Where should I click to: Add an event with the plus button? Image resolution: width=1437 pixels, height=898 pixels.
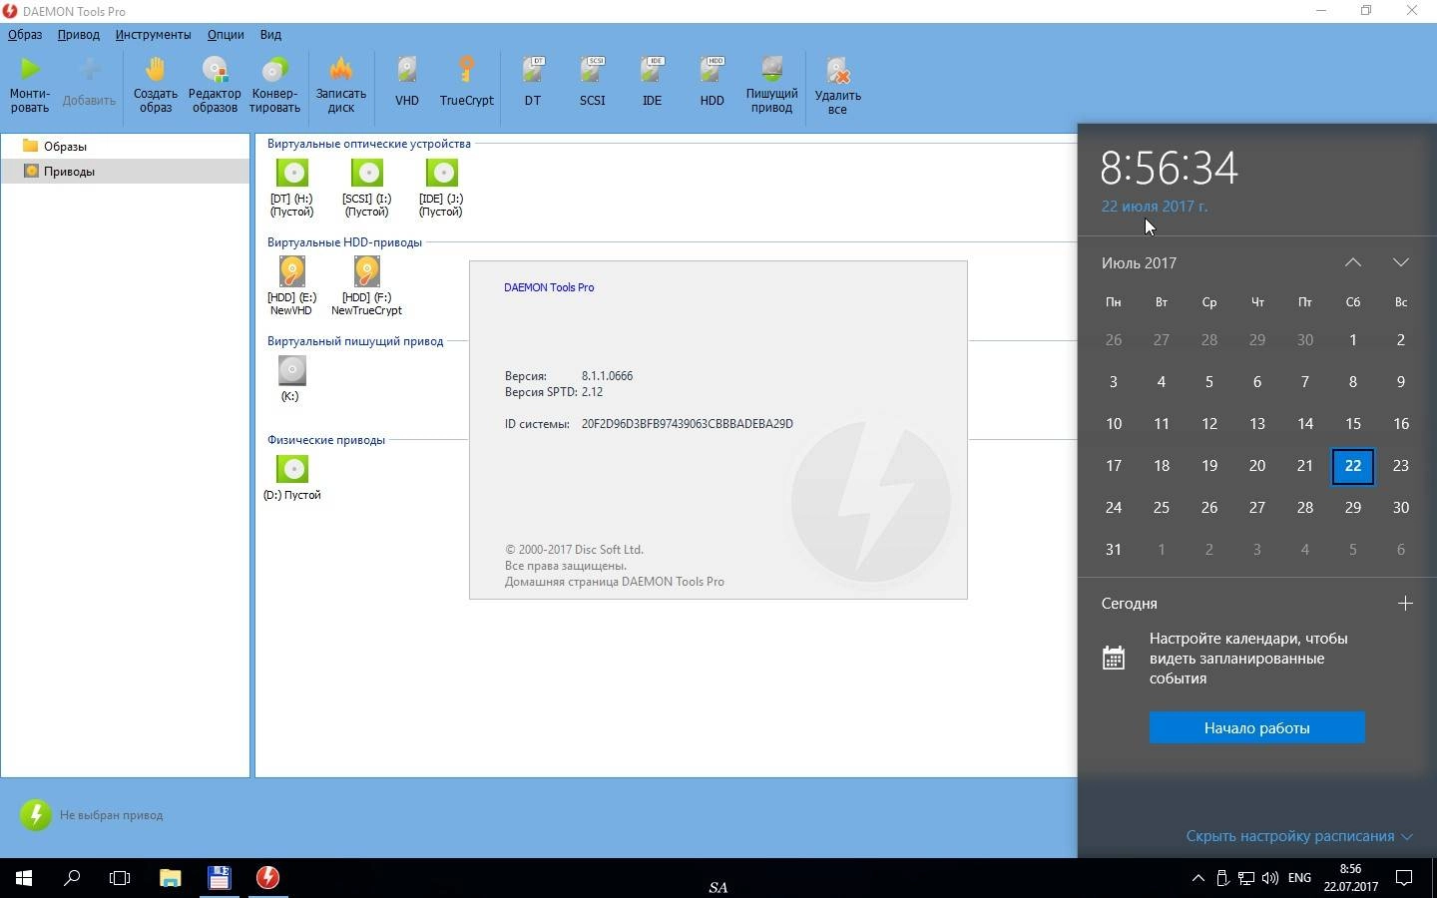tap(1405, 603)
